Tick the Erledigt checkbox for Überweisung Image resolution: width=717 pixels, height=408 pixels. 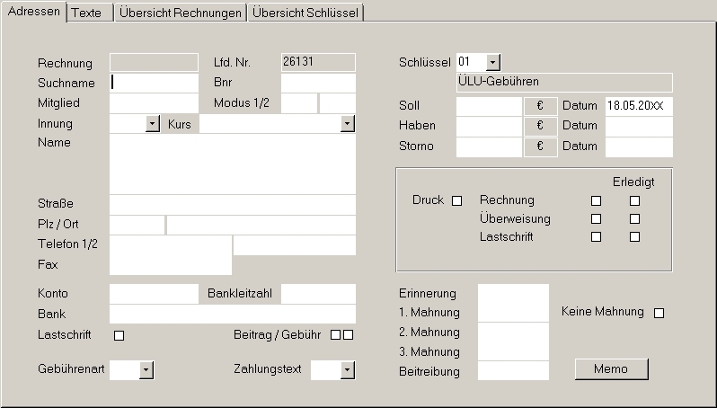634,218
